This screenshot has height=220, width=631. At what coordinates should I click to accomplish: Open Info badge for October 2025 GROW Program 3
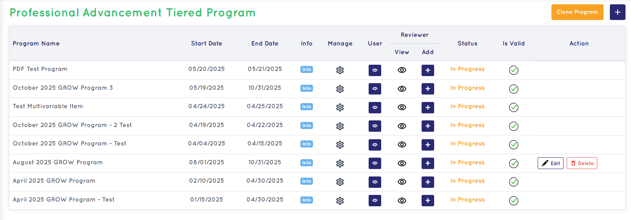pyautogui.click(x=307, y=88)
